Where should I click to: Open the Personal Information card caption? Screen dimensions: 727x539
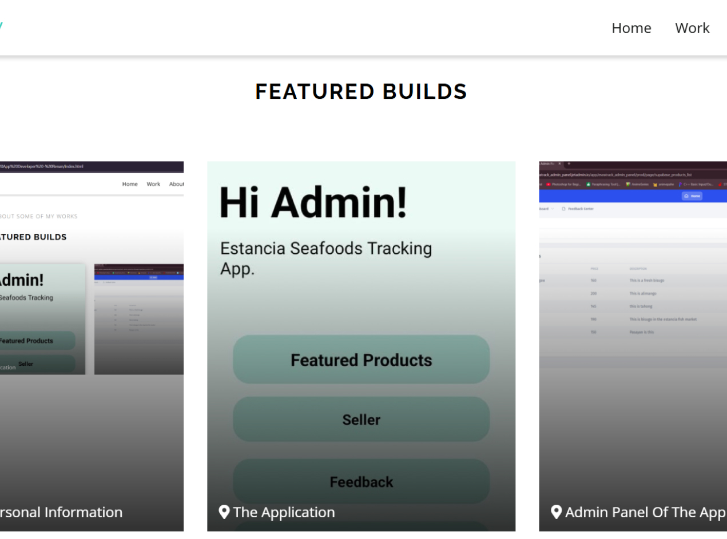[61, 512]
